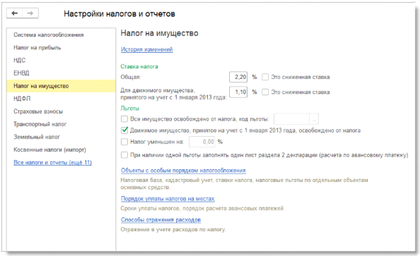
Task: Open 'Объекты с особым порядком налогообложения'
Action: click(183, 171)
